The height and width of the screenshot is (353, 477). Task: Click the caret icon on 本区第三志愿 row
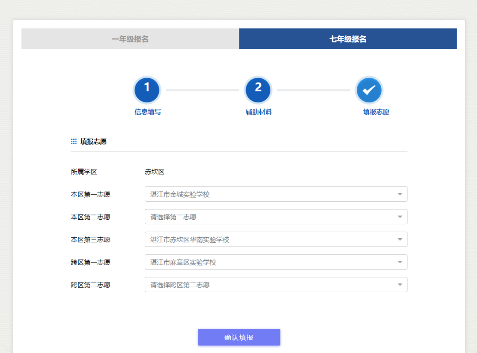(400, 240)
